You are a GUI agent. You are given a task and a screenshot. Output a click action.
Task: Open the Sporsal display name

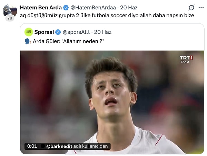coord(44,32)
